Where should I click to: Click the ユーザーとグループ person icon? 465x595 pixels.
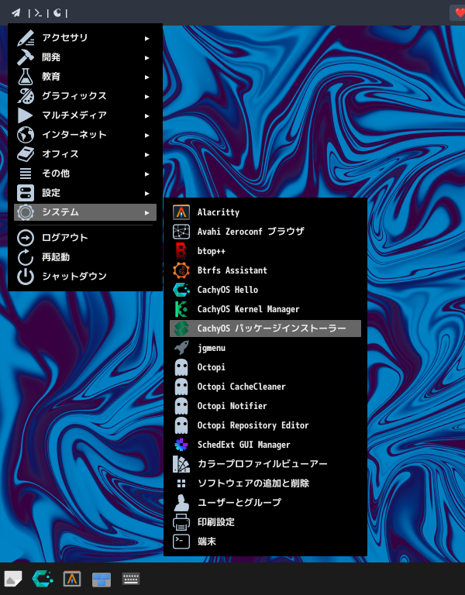coord(181,503)
